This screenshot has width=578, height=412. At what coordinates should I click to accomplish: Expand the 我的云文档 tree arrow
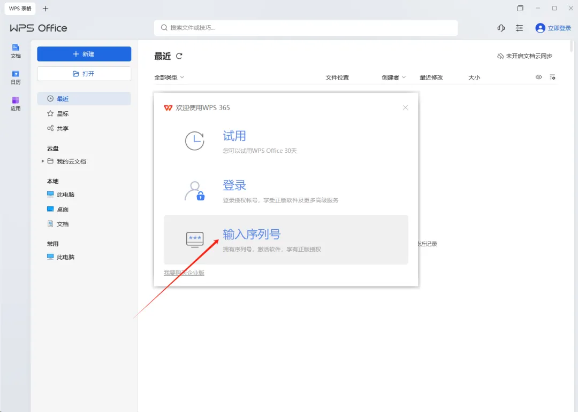(x=43, y=161)
